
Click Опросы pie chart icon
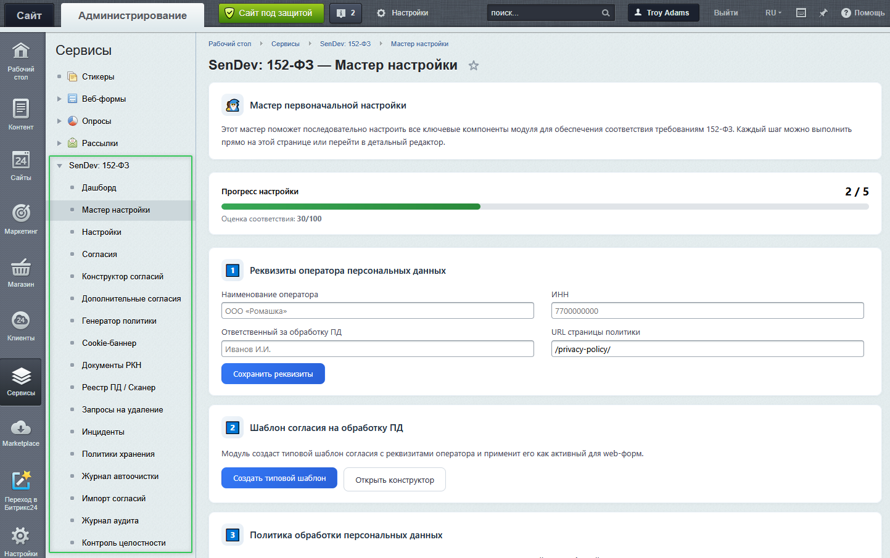73,121
